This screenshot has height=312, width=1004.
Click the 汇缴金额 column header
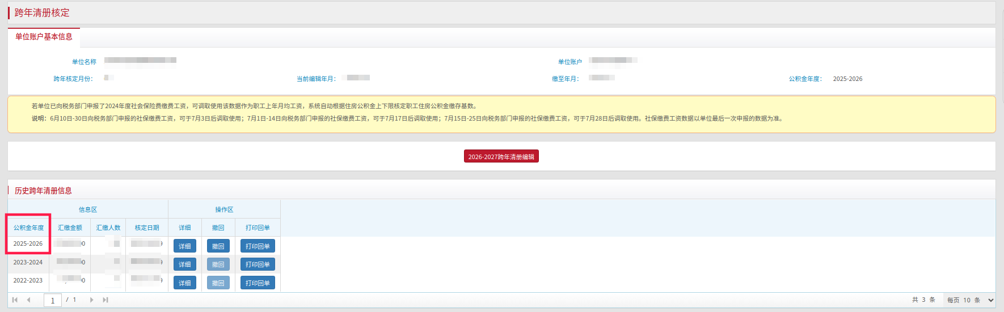[x=70, y=228]
